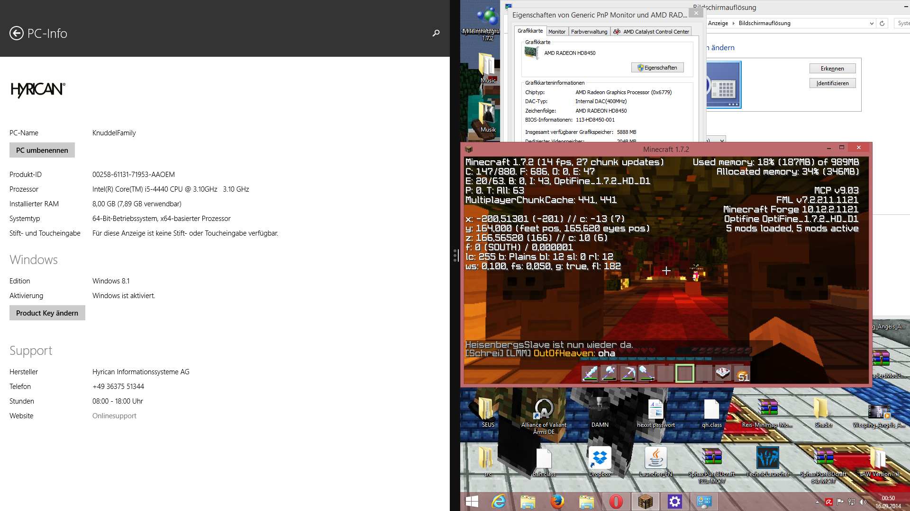
Task: Switch to Minecraft in the taskbar
Action: click(646, 502)
